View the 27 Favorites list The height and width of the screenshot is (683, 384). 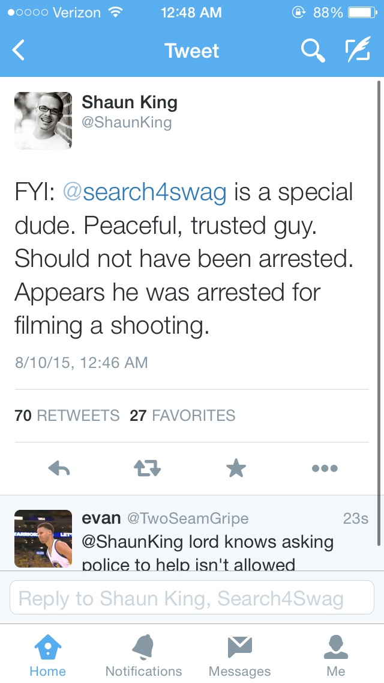coord(182,415)
